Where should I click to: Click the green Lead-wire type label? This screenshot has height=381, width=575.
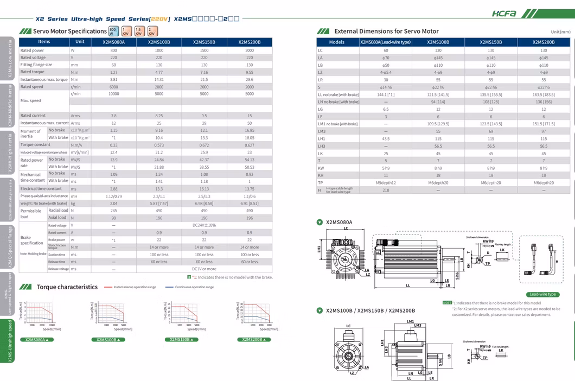click(543, 294)
